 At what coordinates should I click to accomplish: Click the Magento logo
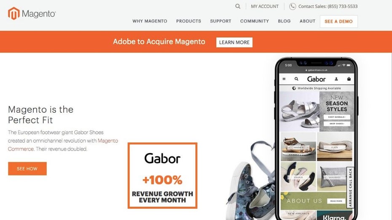[32, 13]
